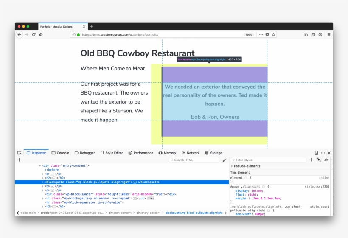The width and height of the screenshot is (348, 238).
Task: Toggle the pseudo-class panel icon in rules
Action: [x=318, y=160]
